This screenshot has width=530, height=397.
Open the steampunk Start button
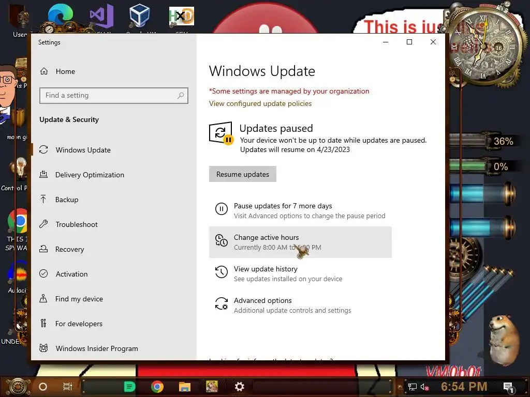coord(18,387)
